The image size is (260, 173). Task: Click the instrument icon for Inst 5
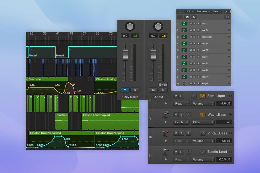184,63
